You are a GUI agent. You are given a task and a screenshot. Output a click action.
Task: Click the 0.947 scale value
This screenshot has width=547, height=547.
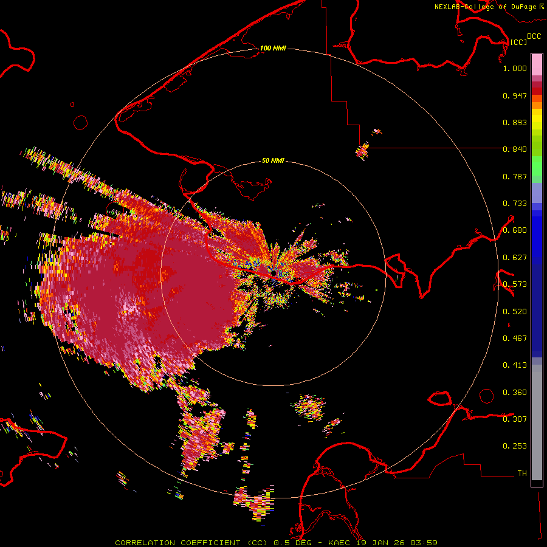(x=515, y=95)
